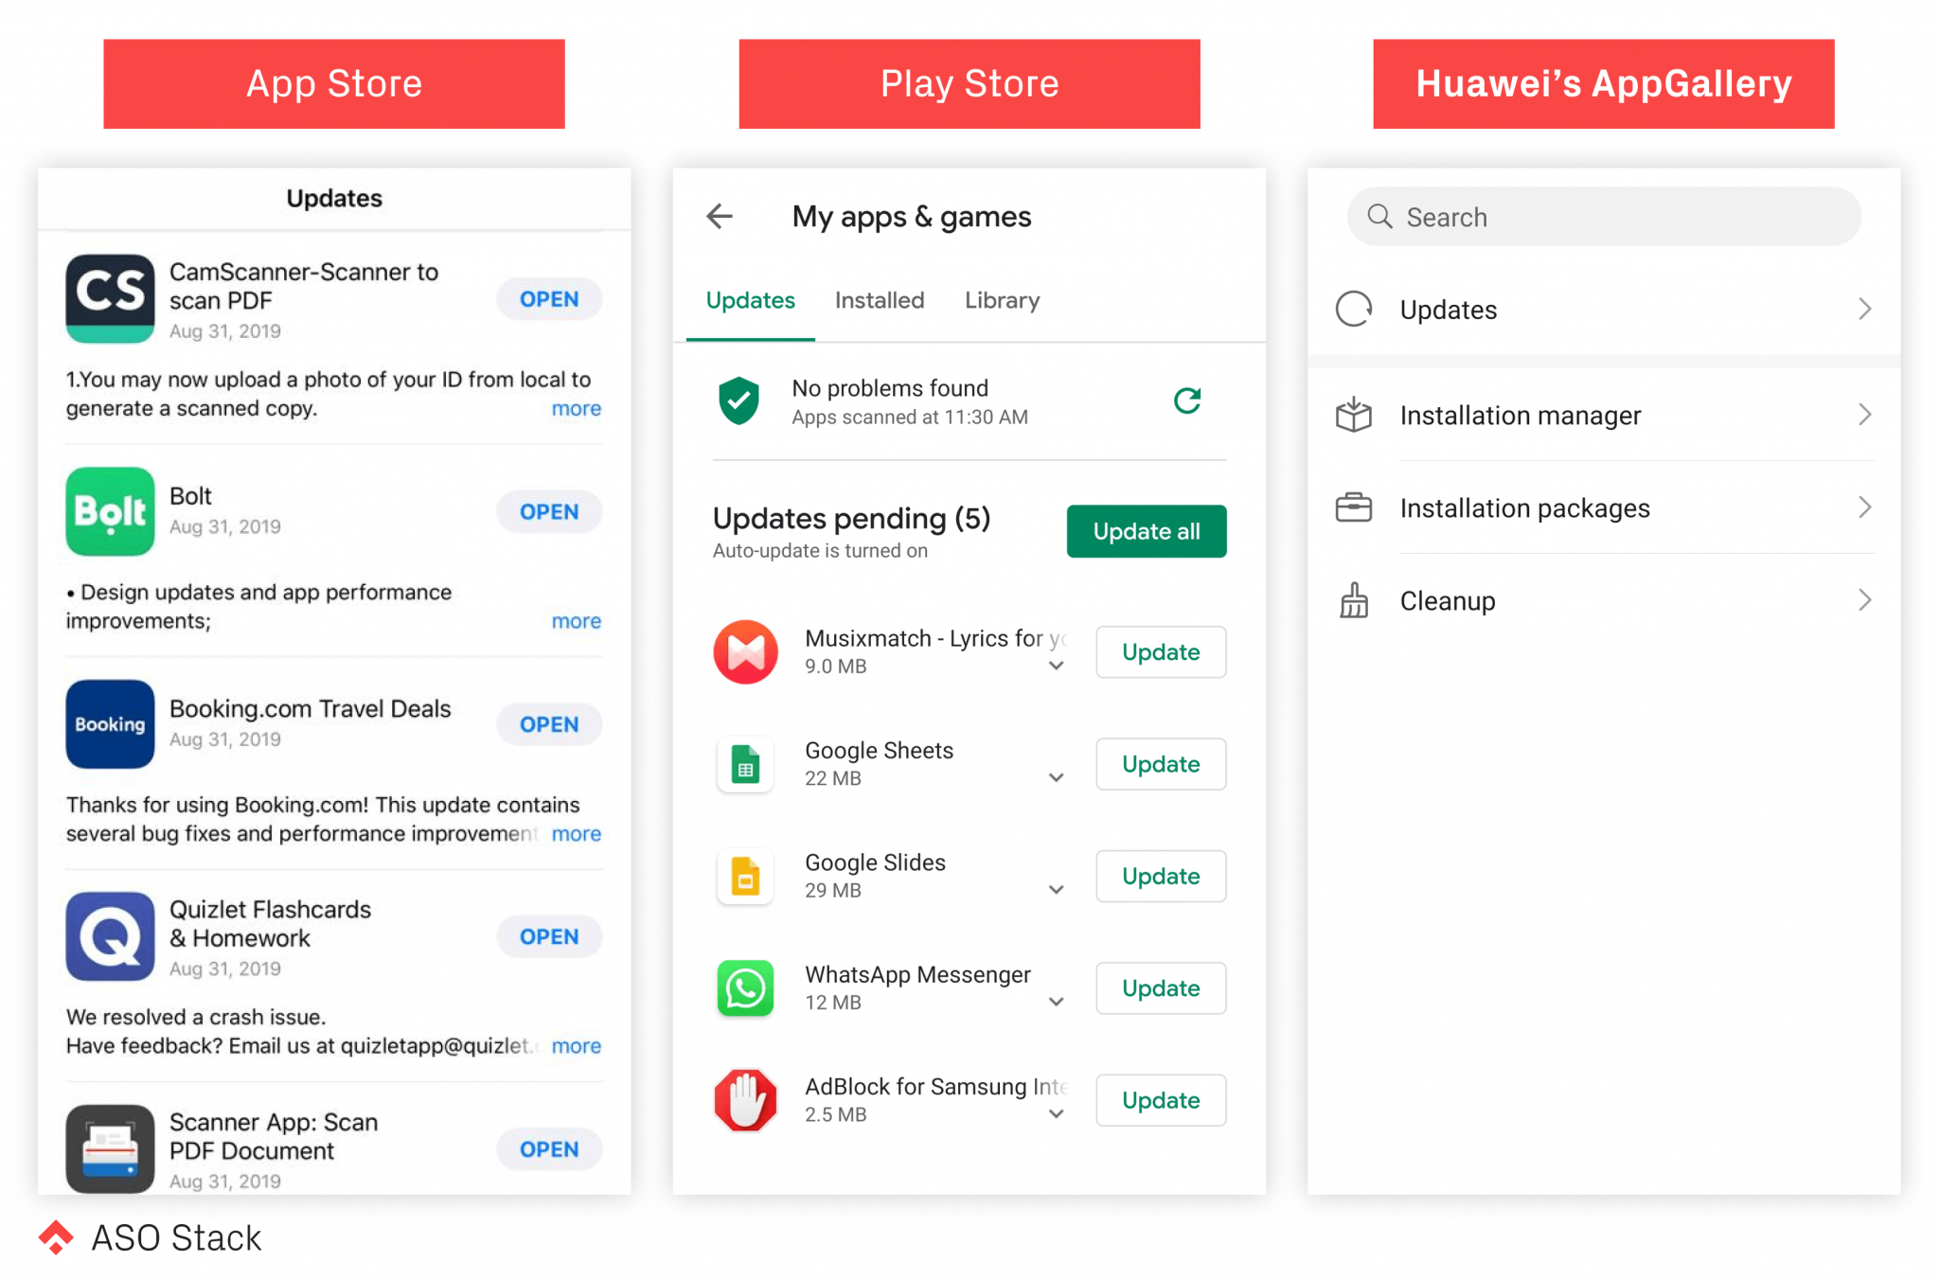Viewport: 1939px width, 1280px height.
Task: Select the Quizlet Flashcards app icon
Action: pos(109,937)
